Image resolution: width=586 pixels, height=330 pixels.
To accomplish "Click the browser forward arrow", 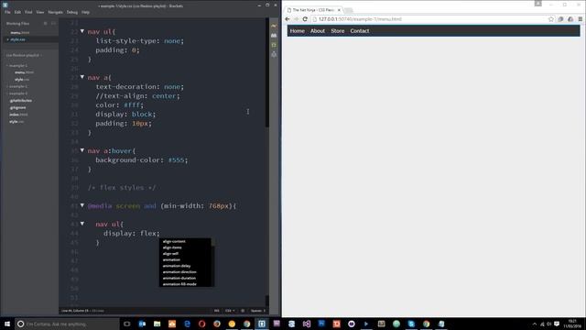I will click(x=296, y=19).
